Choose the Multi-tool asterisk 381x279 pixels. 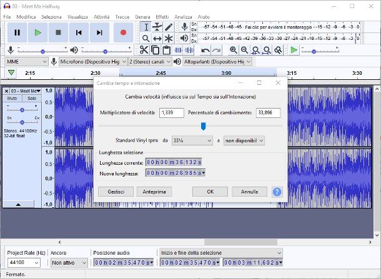pos(169,38)
